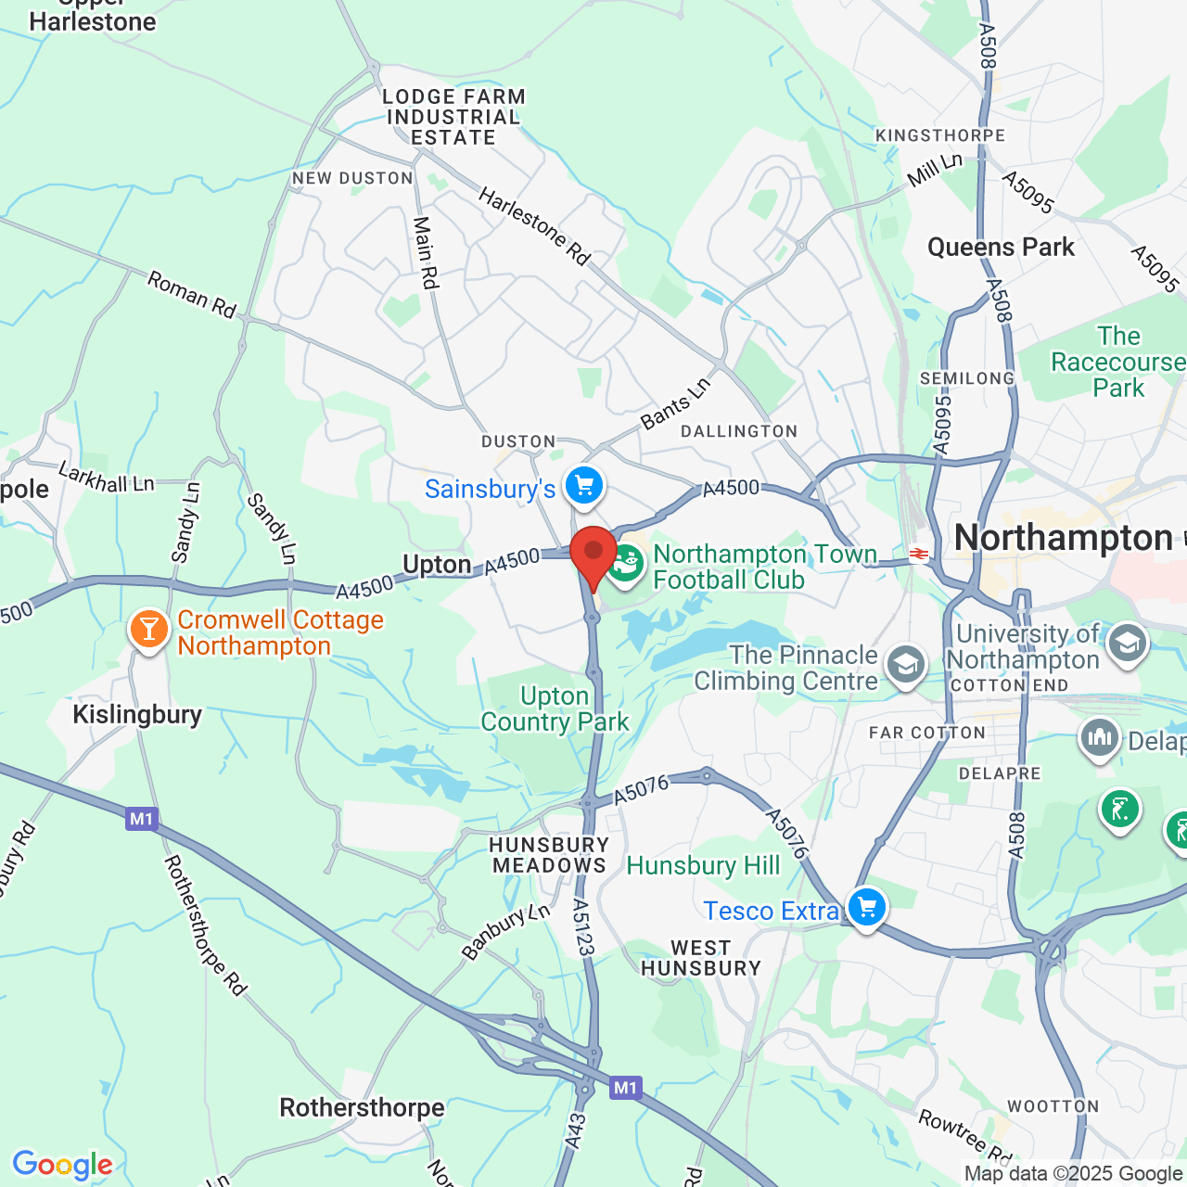Screen dimensions: 1187x1187
Task: Open the Google logo link
Action: (x=63, y=1165)
